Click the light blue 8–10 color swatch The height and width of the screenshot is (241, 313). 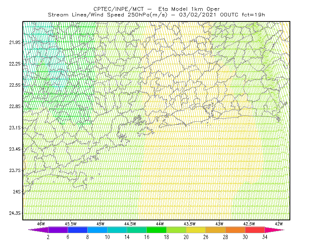pos(97,230)
